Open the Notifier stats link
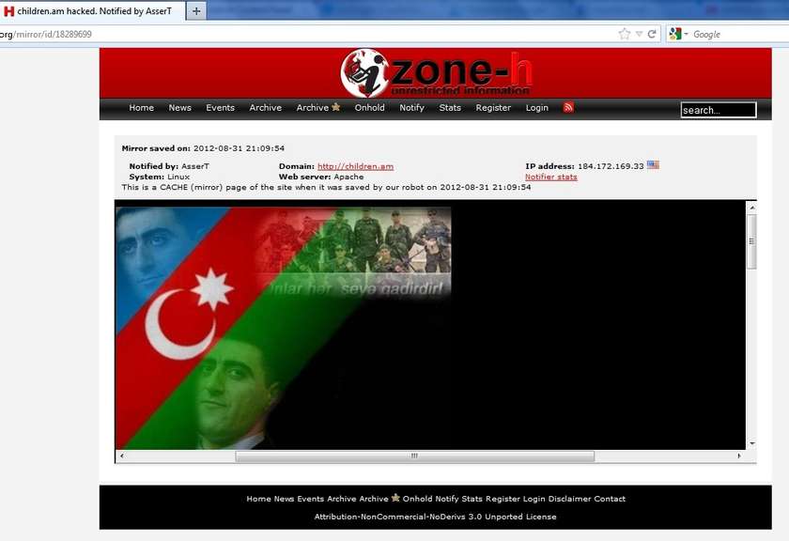Image resolution: width=789 pixels, height=541 pixels. [x=550, y=177]
